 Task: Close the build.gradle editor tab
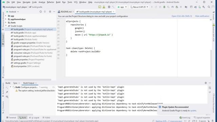coord(114,12)
